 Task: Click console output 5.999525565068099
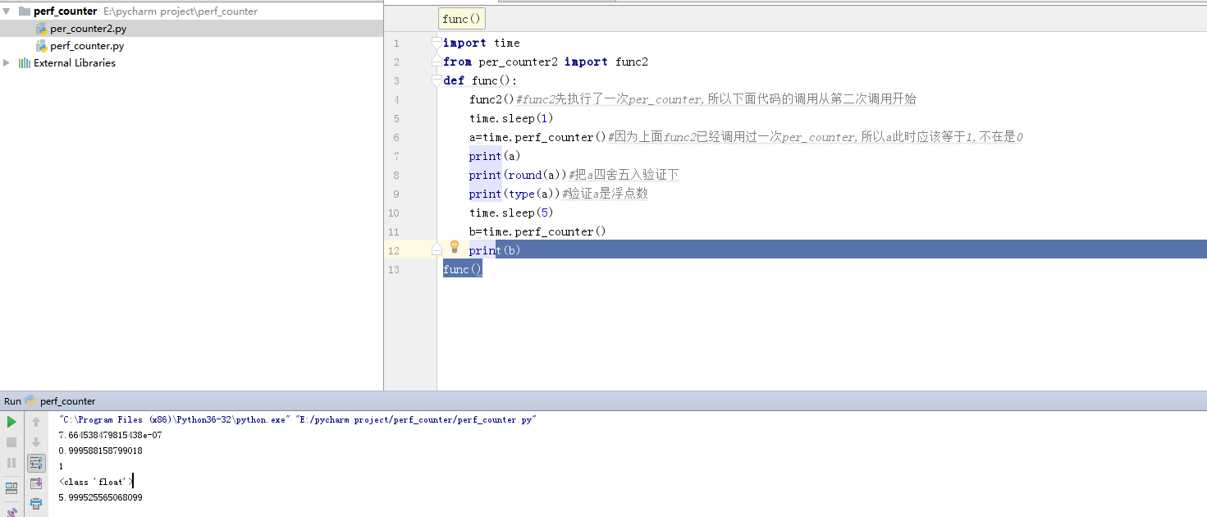(x=100, y=497)
